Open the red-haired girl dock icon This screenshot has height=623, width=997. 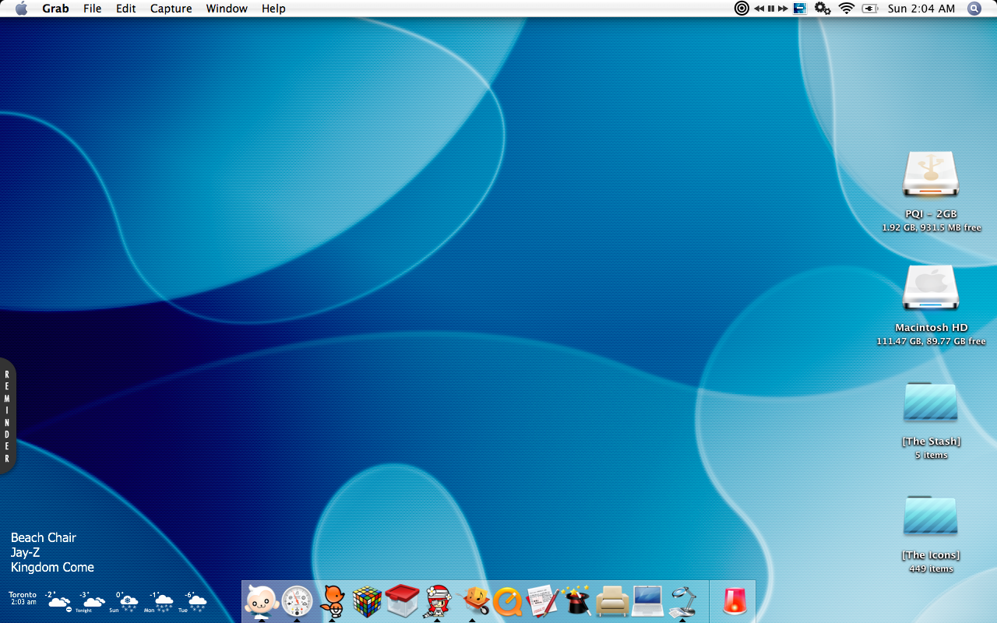click(x=438, y=601)
